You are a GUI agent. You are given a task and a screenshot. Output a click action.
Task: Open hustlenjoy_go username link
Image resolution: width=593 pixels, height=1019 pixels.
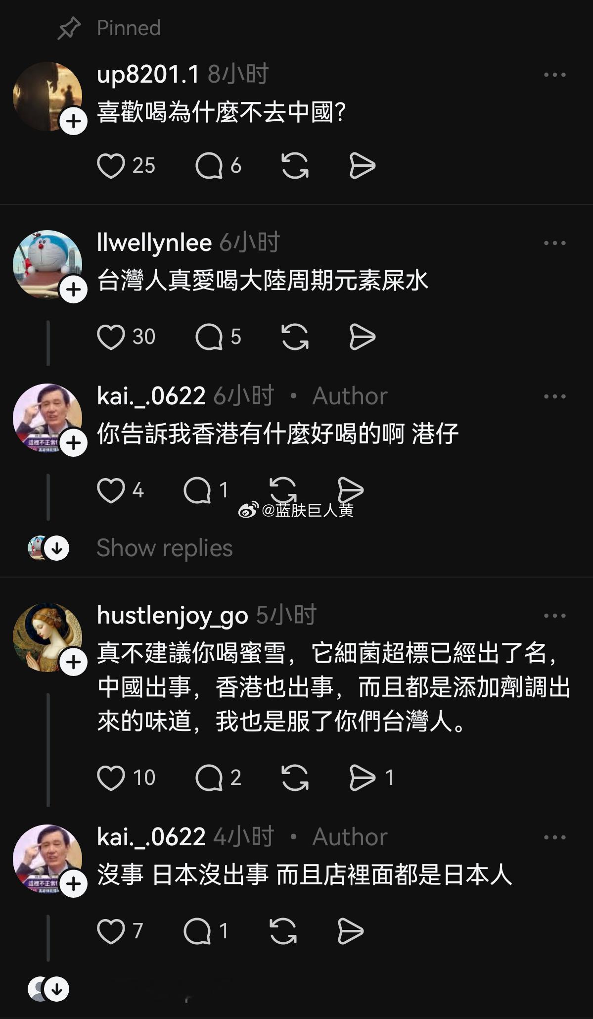172,616
